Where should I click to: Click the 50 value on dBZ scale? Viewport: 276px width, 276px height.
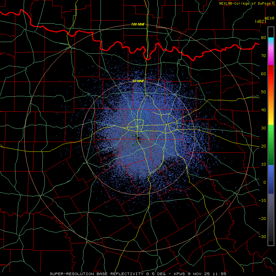263,92
